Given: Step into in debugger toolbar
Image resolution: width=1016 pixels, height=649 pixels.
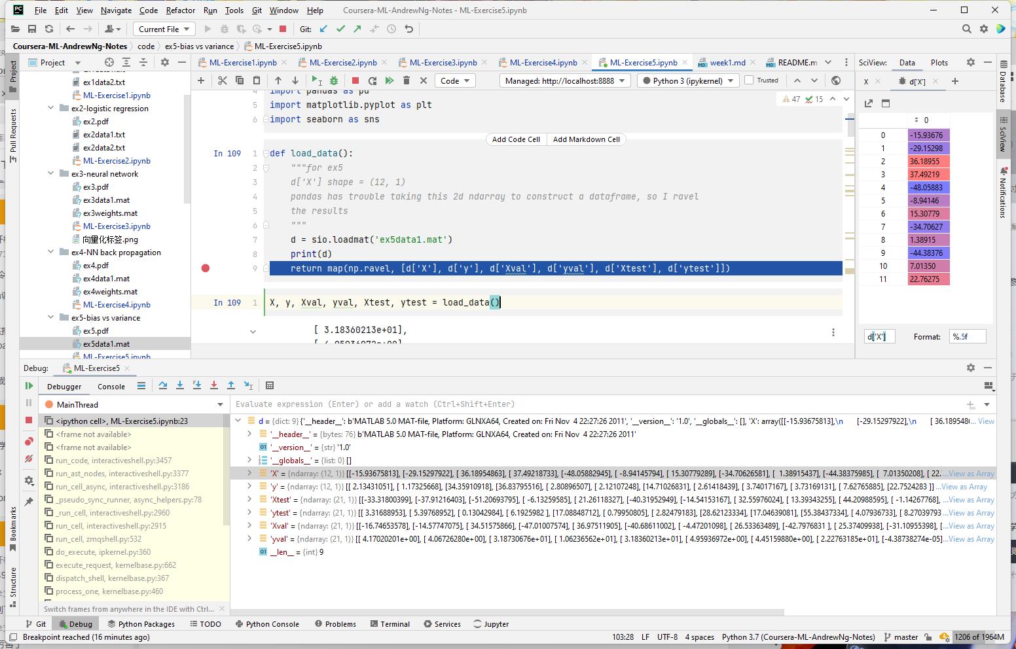Looking at the screenshot, I should coord(180,386).
